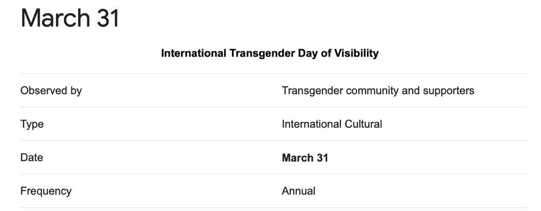Click the large "March 31" page heading
The width and height of the screenshot is (541, 211).
[x=70, y=18]
